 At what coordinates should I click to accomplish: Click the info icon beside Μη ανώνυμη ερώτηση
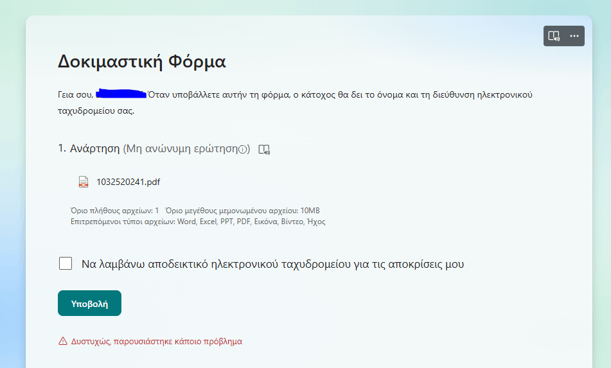tap(243, 149)
